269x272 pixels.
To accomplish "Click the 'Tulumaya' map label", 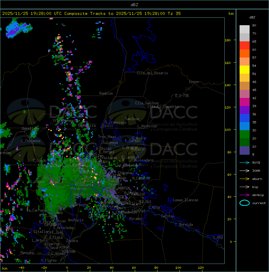I will 110,142.
